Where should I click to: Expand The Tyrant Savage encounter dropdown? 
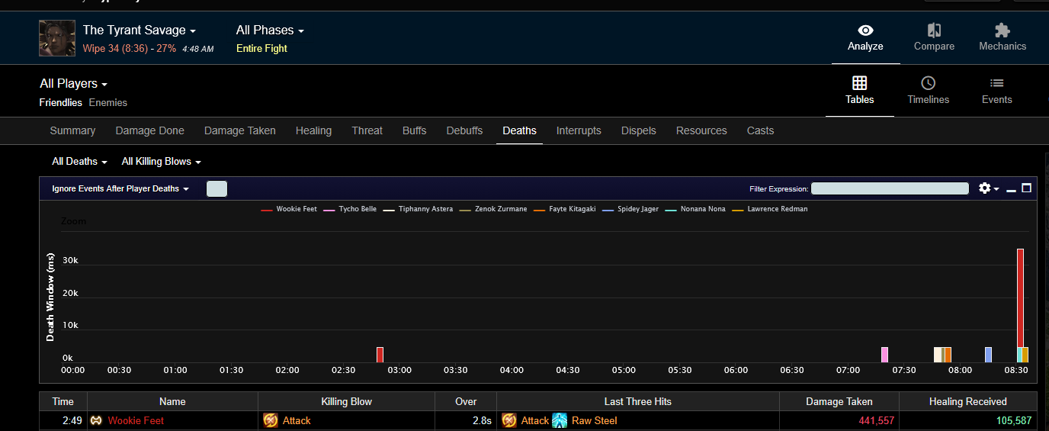click(x=140, y=31)
